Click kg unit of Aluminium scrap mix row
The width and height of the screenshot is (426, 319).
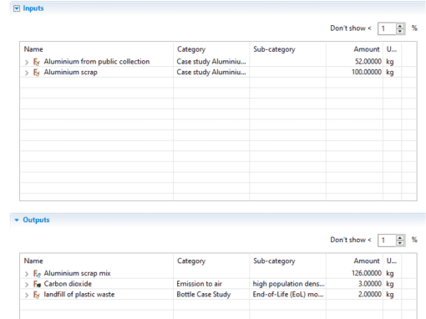pos(390,274)
